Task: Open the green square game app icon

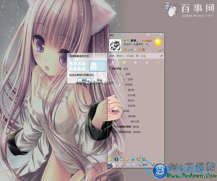Action: (x=144, y=159)
